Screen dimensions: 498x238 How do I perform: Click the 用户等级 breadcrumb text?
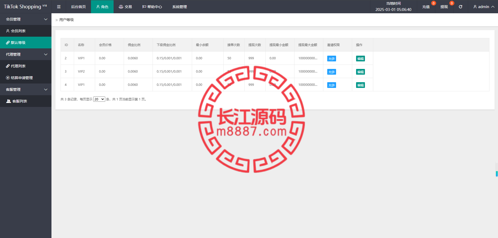[67, 20]
